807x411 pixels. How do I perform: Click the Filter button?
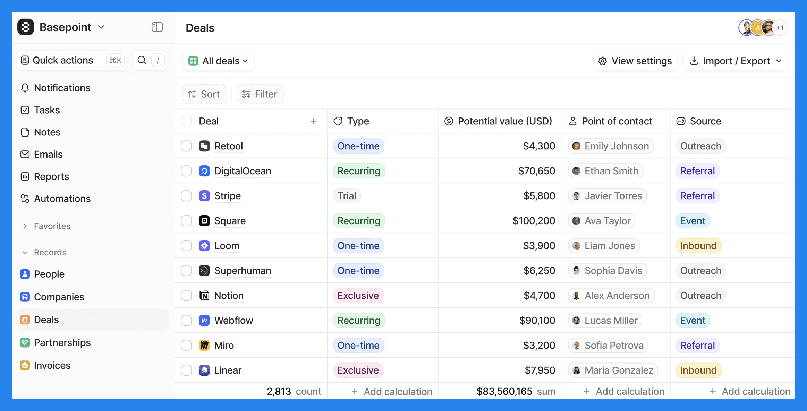click(x=260, y=94)
